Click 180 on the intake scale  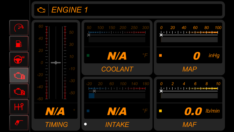(x=146, y=84)
